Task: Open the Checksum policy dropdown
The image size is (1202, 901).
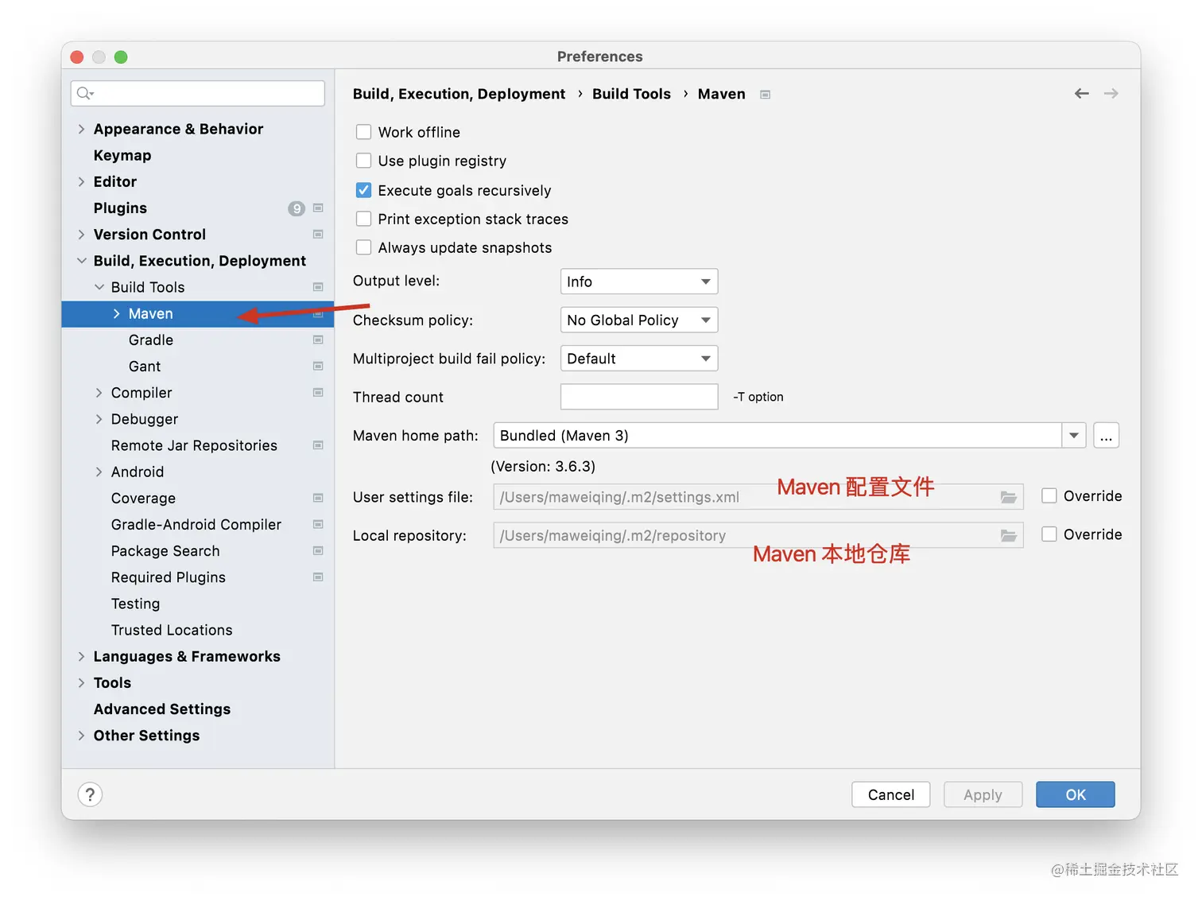Action: click(639, 320)
